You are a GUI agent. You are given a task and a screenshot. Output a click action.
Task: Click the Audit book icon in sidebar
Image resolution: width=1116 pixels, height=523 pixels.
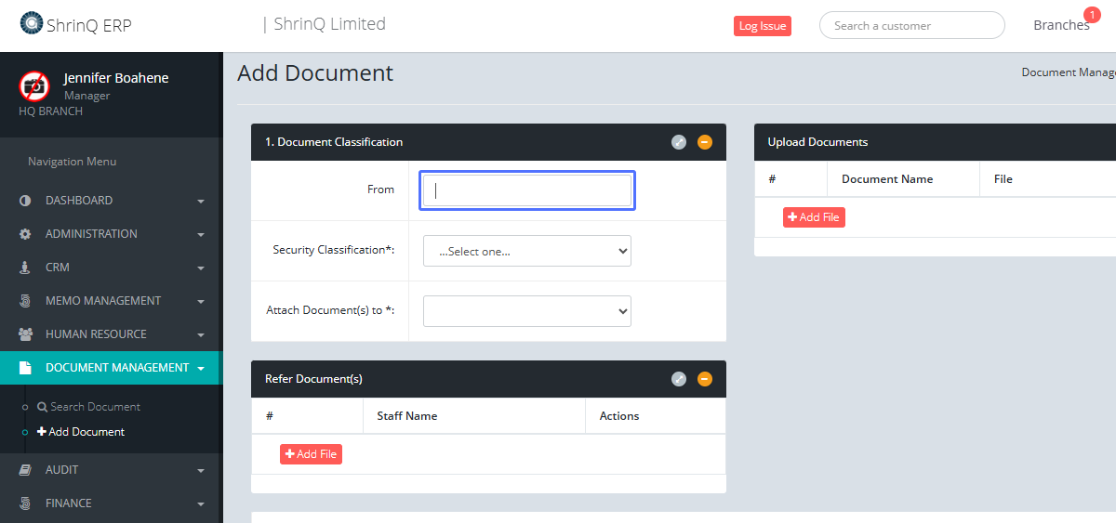[x=25, y=470]
